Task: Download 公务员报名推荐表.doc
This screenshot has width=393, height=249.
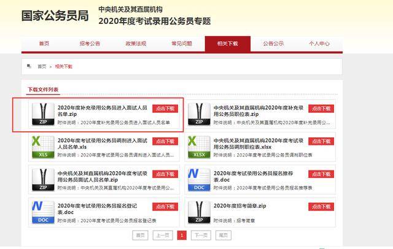Action: 321,174
